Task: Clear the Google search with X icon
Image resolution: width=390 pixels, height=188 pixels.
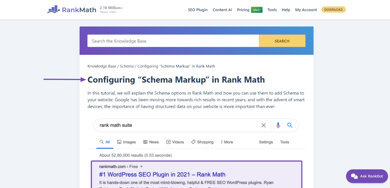Action: pos(263,125)
